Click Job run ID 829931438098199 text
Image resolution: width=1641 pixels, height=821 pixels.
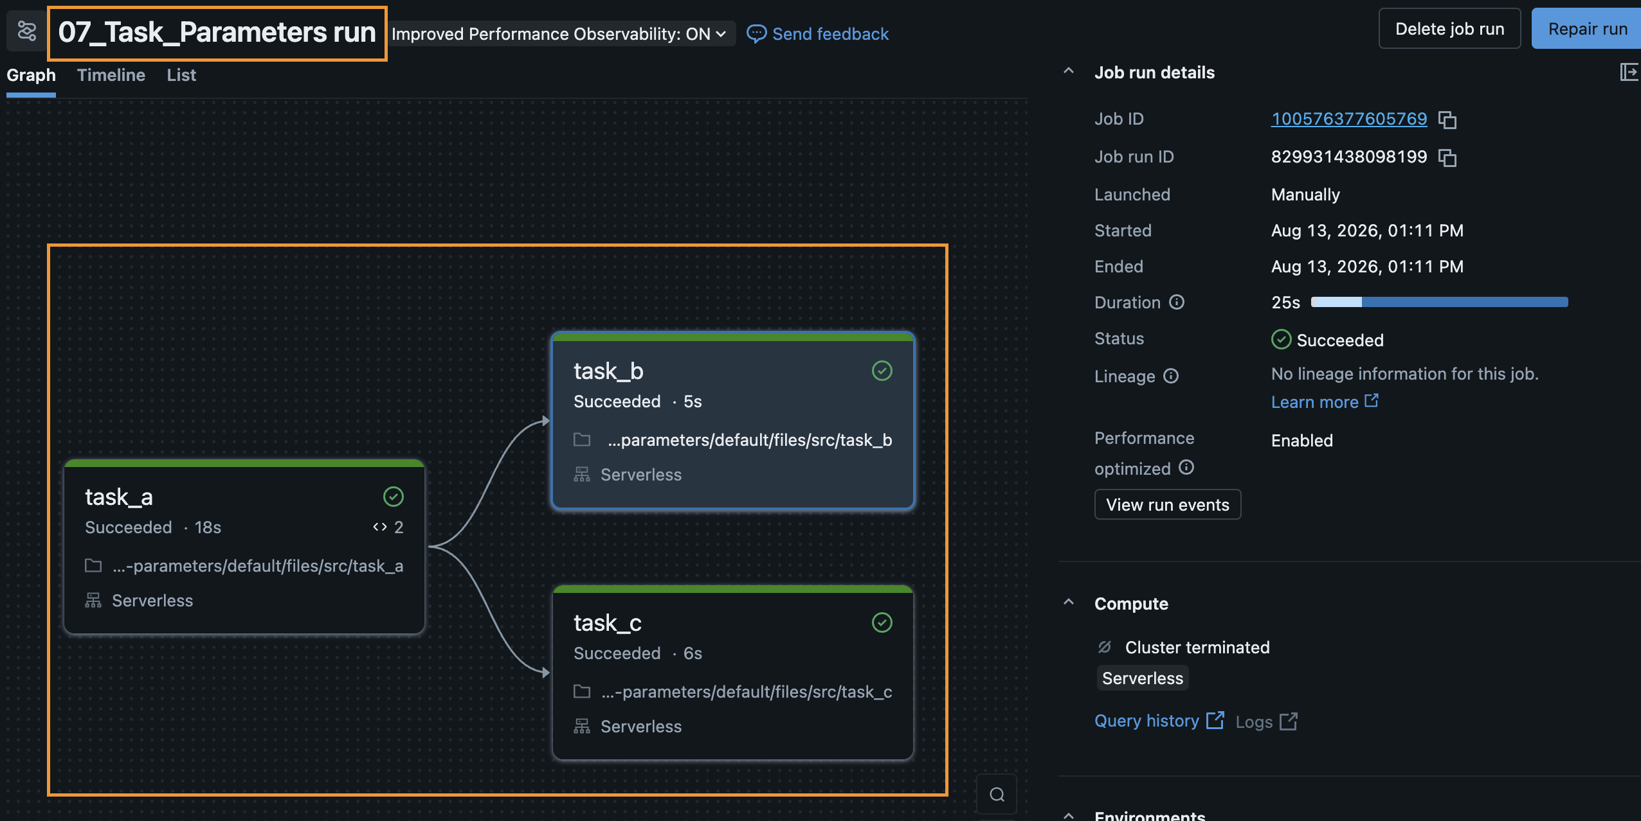(1349, 157)
